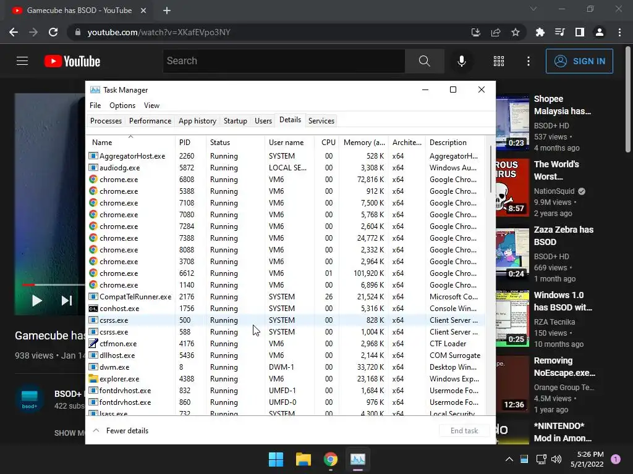633x474 pixels.
Task: Sort by the Description column header
Action: pos(454,143)
